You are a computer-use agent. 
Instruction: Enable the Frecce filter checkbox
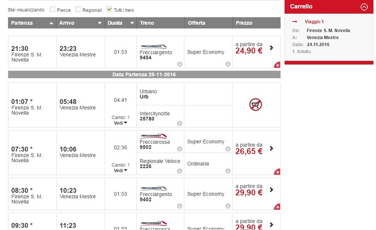(53, 9)
